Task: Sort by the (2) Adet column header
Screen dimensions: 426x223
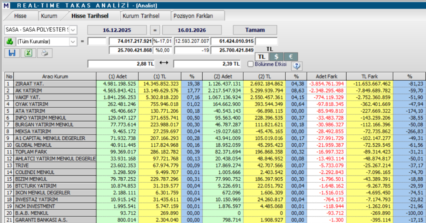Action: coord(223,76)
